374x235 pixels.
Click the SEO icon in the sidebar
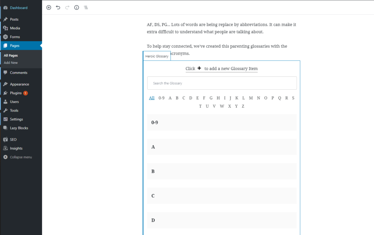coord(5,140)
